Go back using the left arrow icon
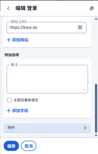 [8, 8]
